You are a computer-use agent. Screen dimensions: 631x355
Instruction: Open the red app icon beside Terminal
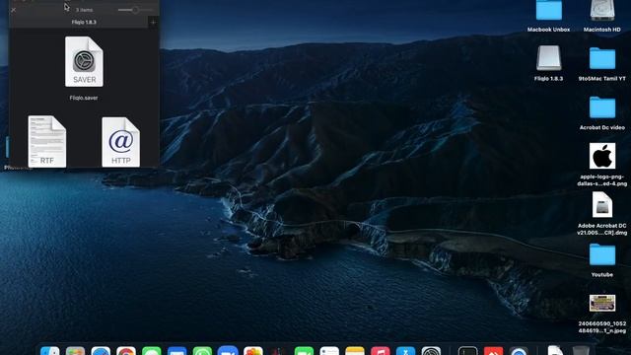(x=493, y=351)
